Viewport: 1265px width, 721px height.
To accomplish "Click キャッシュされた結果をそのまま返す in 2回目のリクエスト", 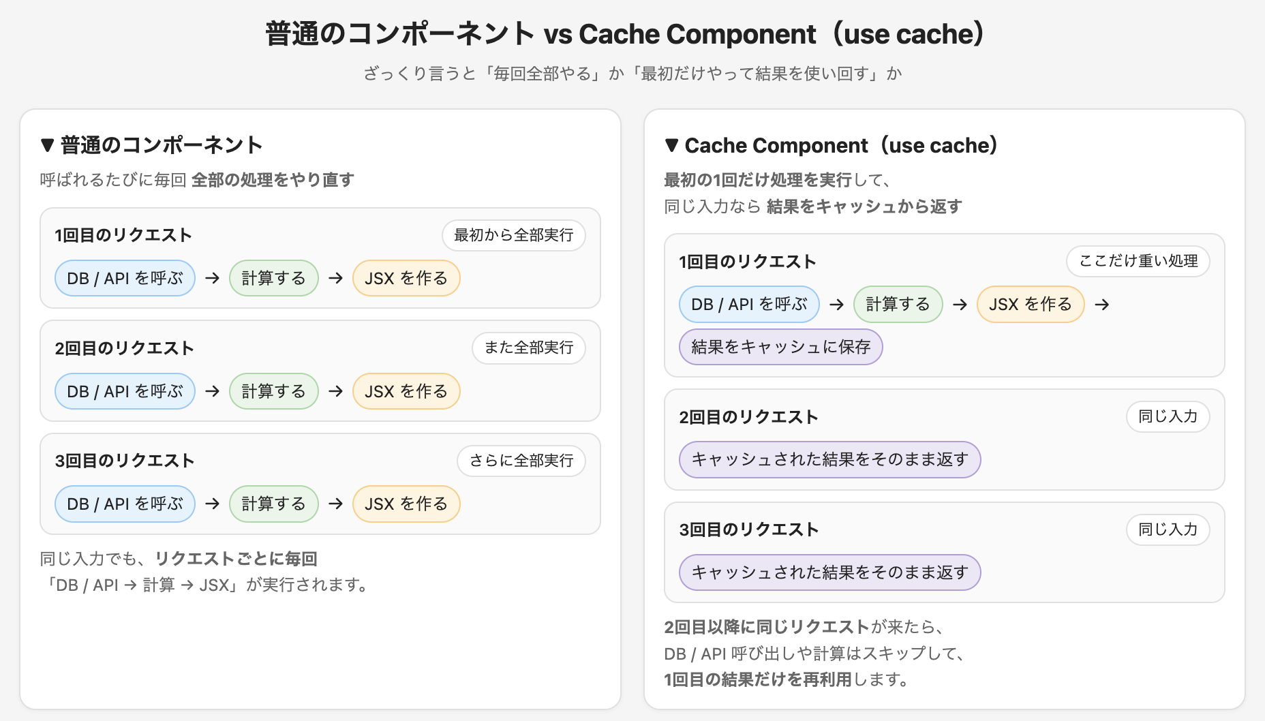I will 829,459.
